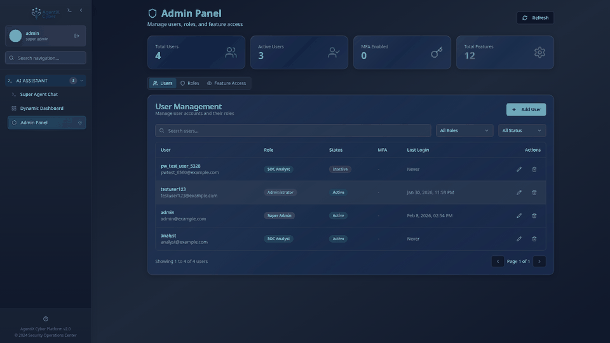This screenshot has height=343, width=610.
Task: Click the MFA column header
Action: click(382, 150)
